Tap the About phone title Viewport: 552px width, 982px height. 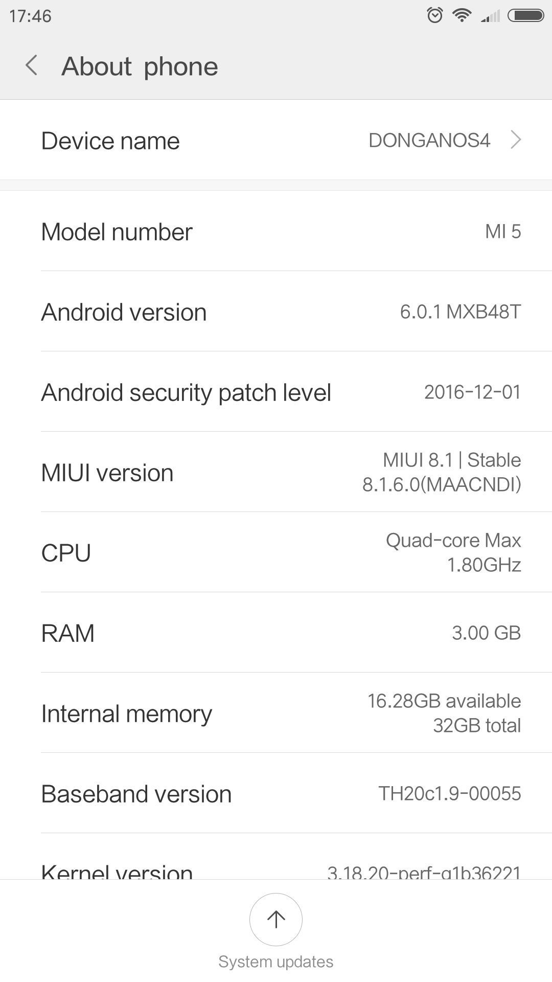tap(140, 66)
